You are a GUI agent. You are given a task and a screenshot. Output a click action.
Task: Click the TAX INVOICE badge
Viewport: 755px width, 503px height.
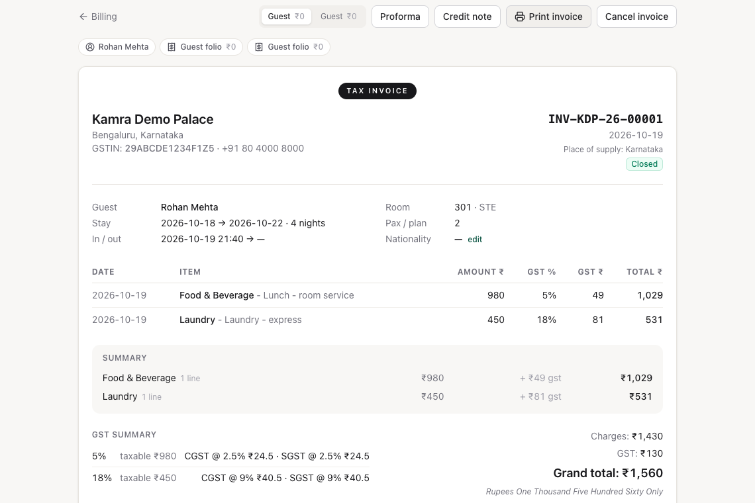(x=377, y=91)
